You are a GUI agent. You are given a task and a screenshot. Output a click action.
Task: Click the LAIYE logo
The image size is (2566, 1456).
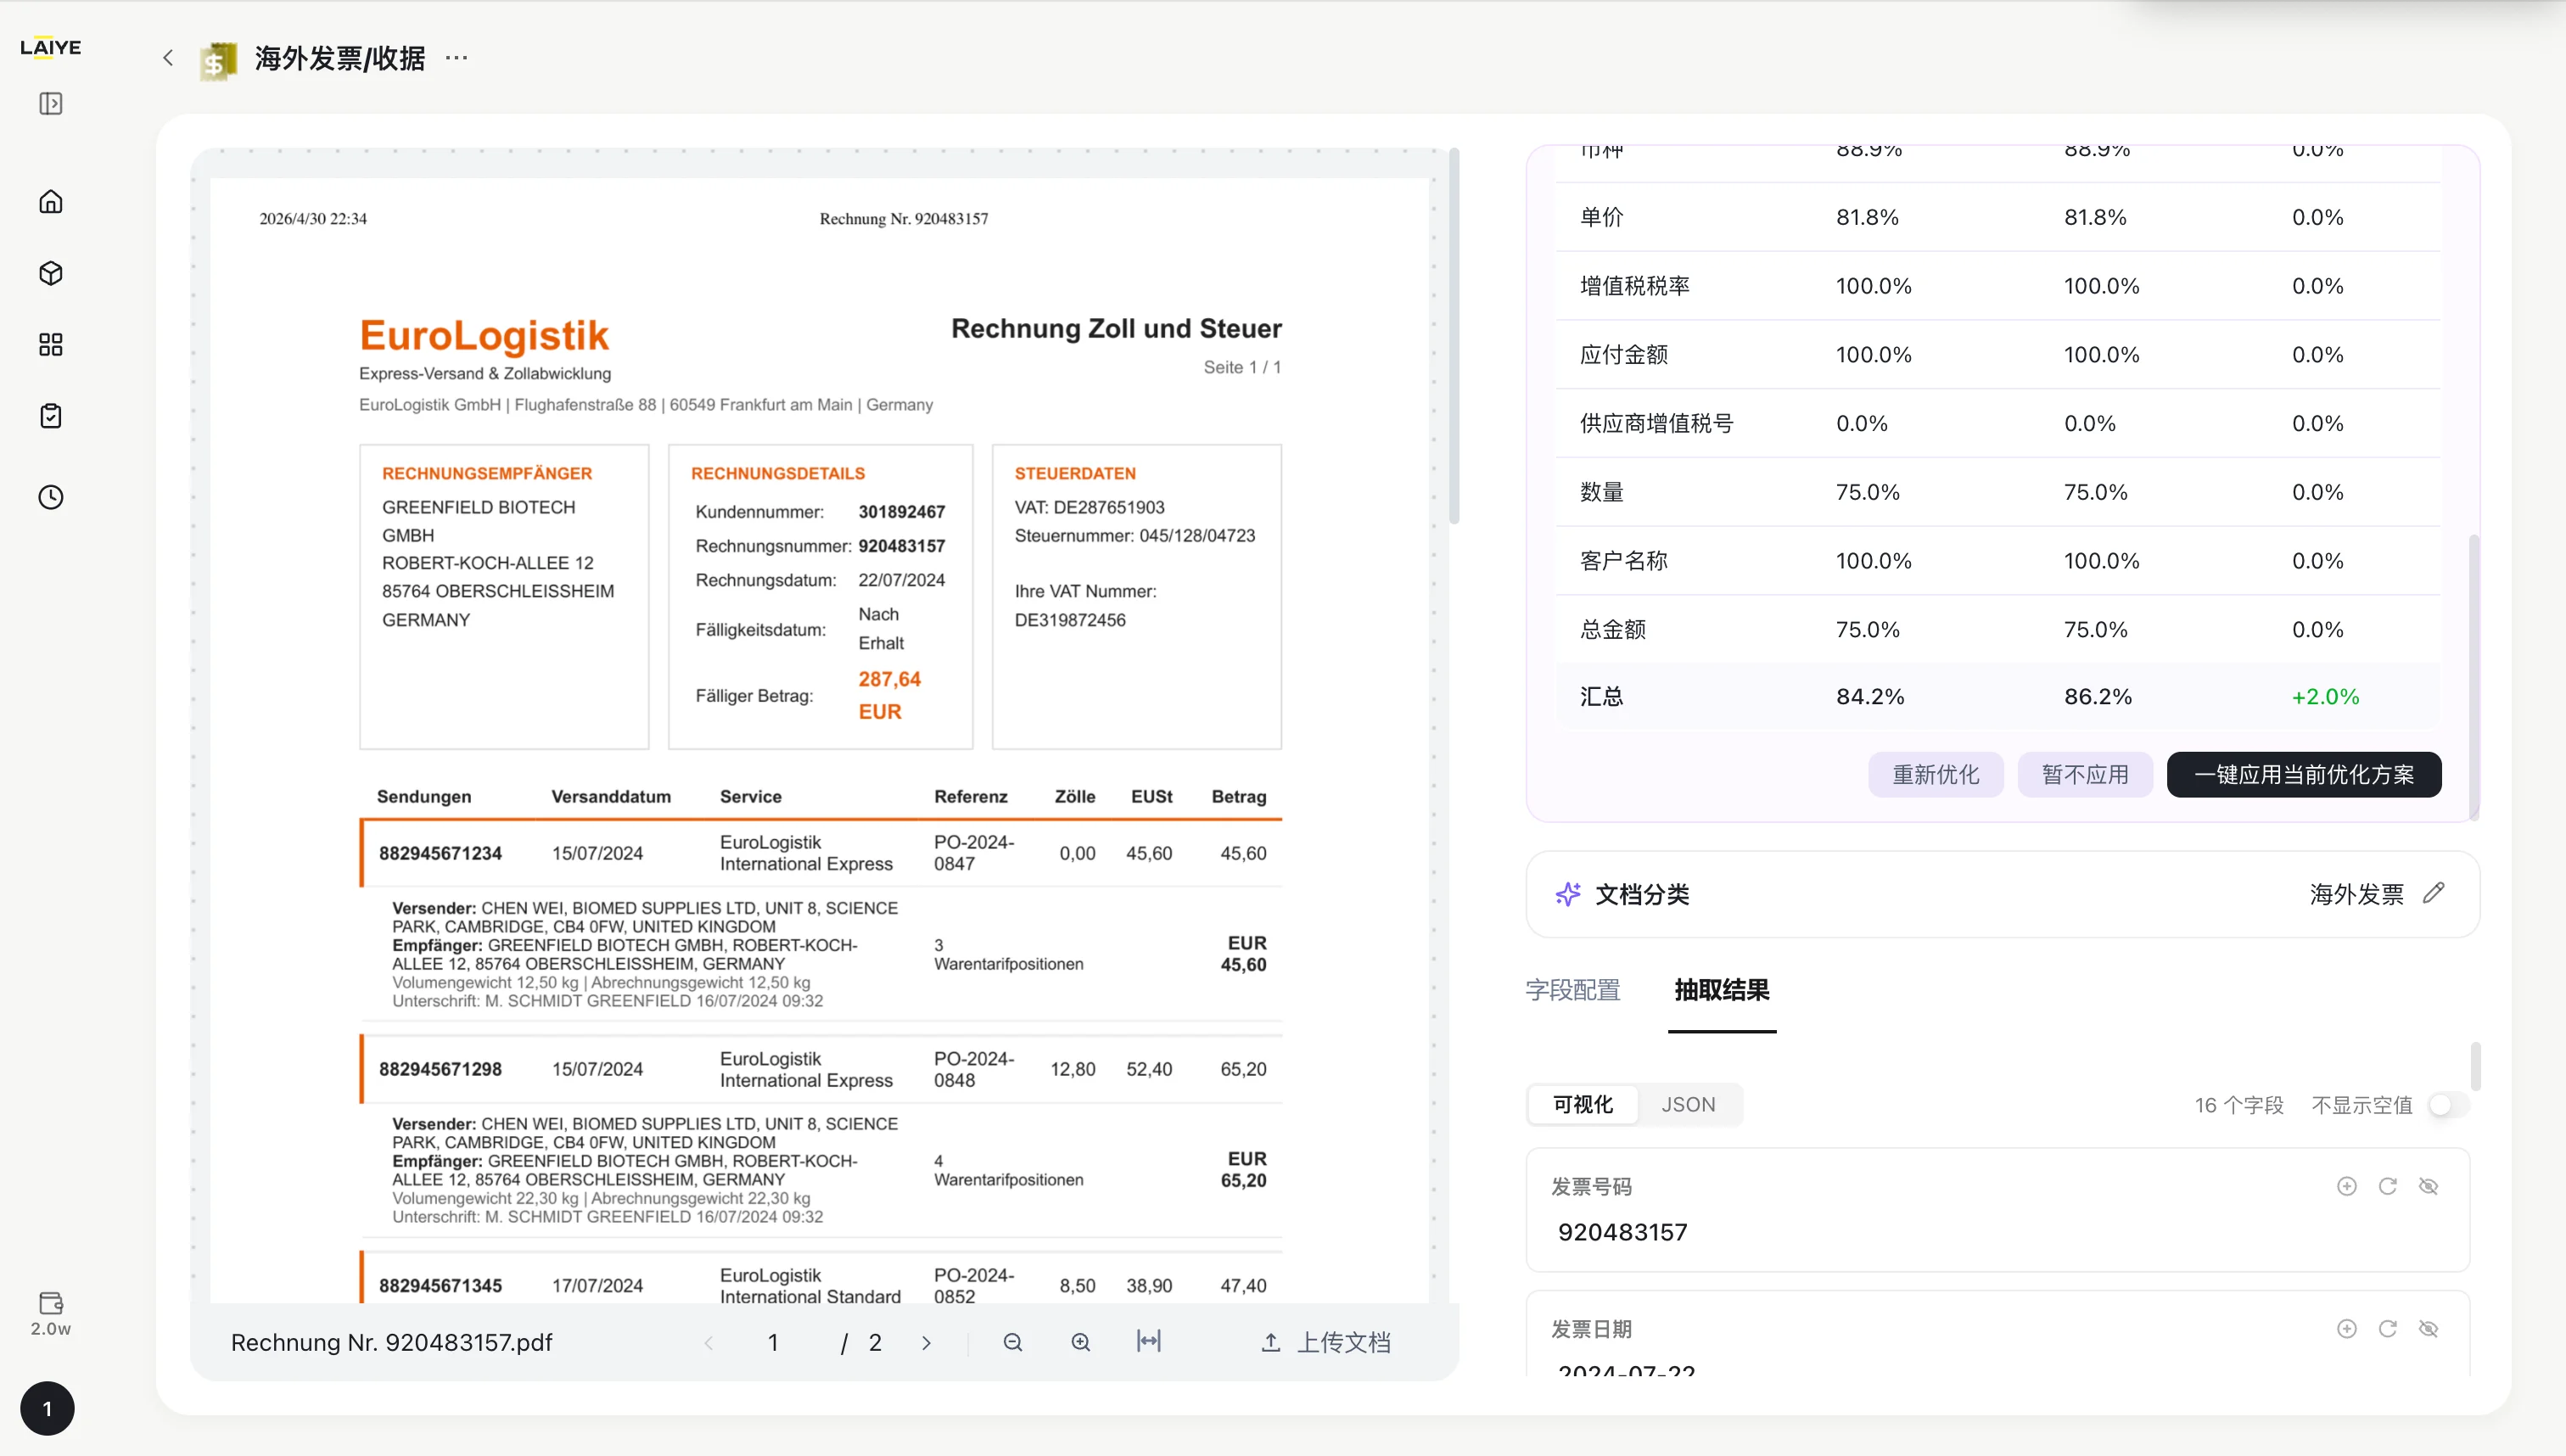[x=50, y=47]
